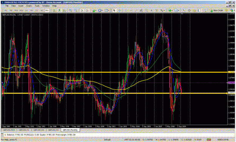Viewport: 236px width, 142px height.
Task: Open the new chart dropdown
Action: coord(171,11)
